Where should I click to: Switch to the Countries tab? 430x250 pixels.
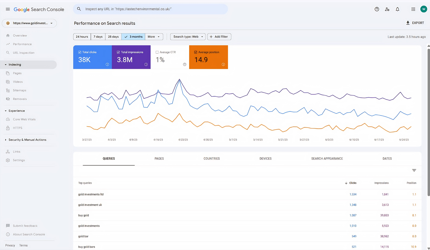coord(212,159)
